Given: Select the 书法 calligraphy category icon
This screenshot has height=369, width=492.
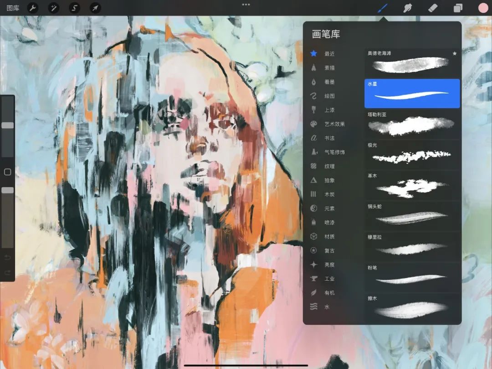Looking at the screenshot, I should [x=313, y=138].
